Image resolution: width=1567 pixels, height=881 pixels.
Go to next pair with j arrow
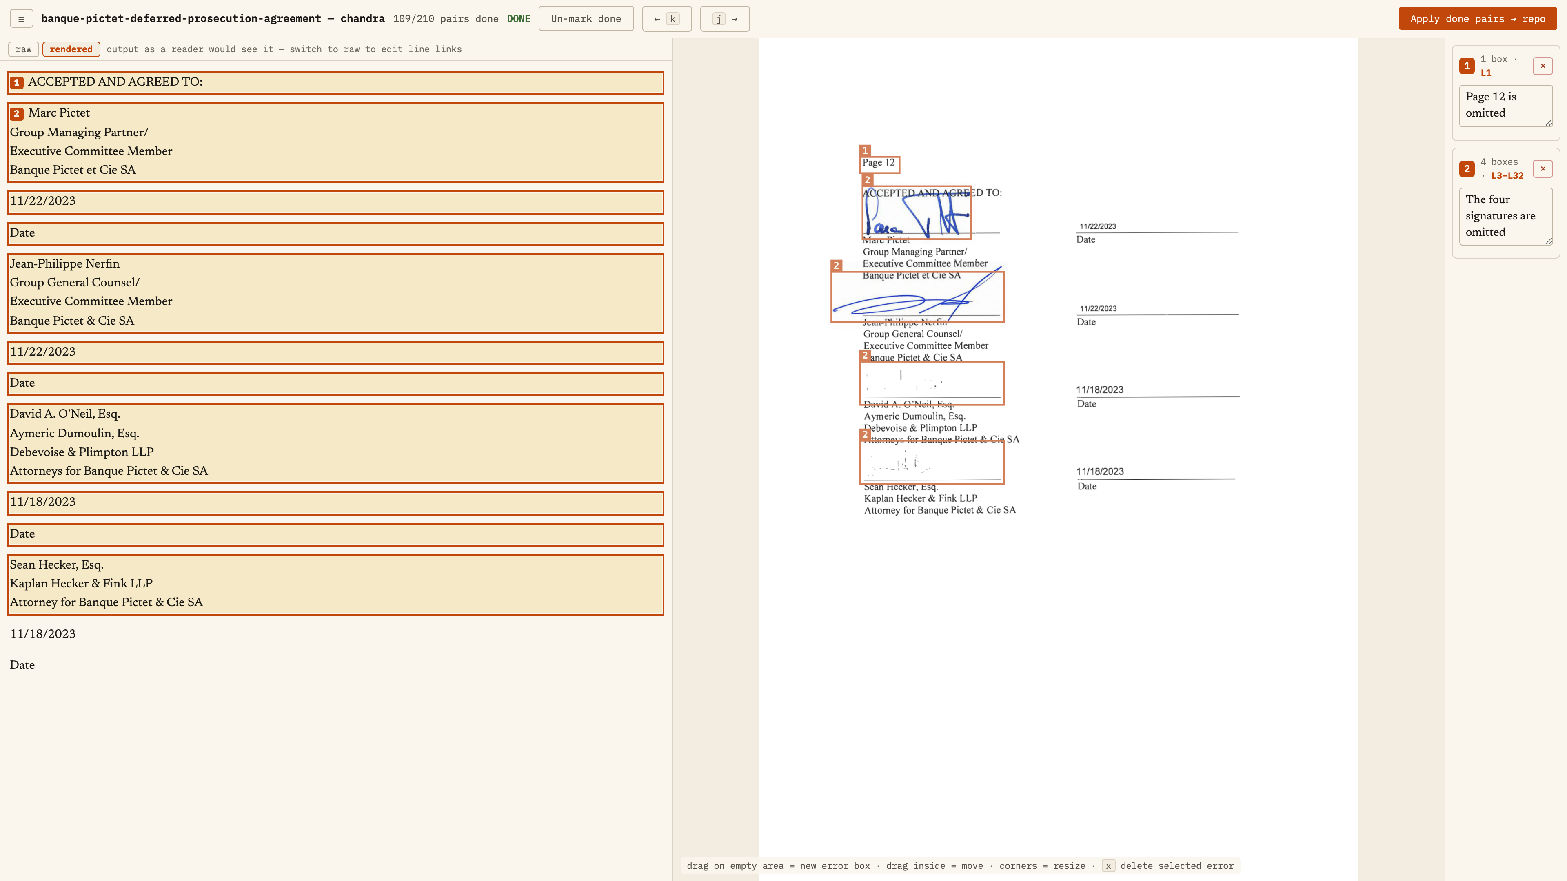point(725,19)
